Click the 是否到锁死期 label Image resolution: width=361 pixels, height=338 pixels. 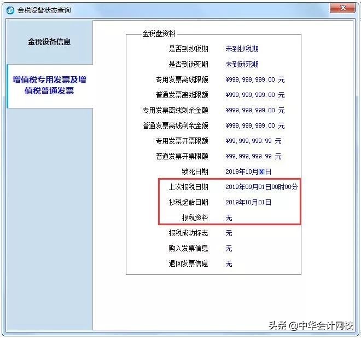[188, 64]
